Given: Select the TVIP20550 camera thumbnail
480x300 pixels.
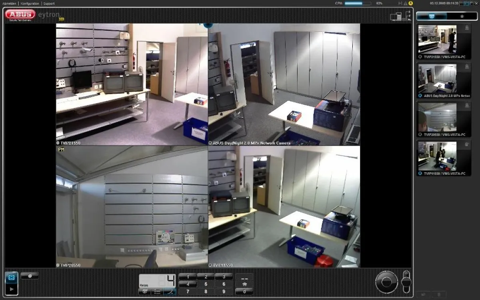Looking at the screenshot, I should [x=437, y=117].
